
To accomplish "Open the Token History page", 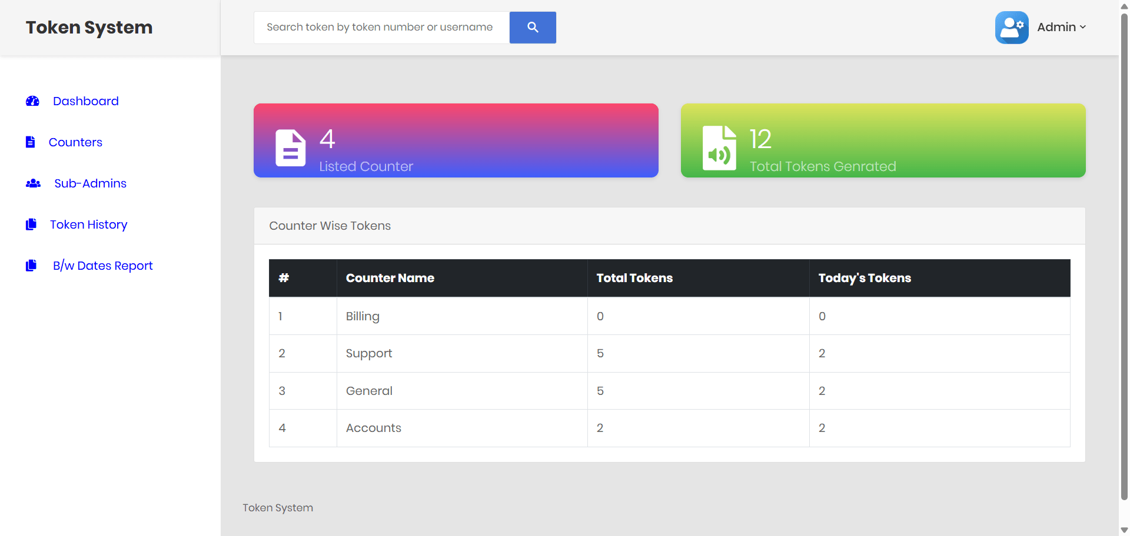I will [x=88, y=224].
